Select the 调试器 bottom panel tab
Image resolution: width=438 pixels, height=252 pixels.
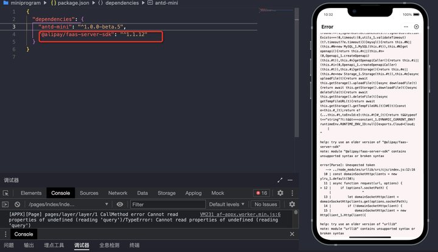82,245
